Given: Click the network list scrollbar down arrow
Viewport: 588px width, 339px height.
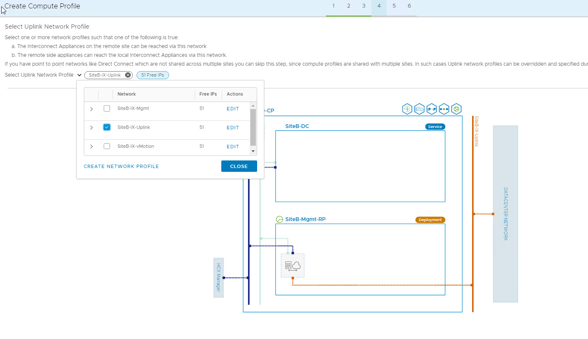Looking at the screenshot, I should [253, 151].
